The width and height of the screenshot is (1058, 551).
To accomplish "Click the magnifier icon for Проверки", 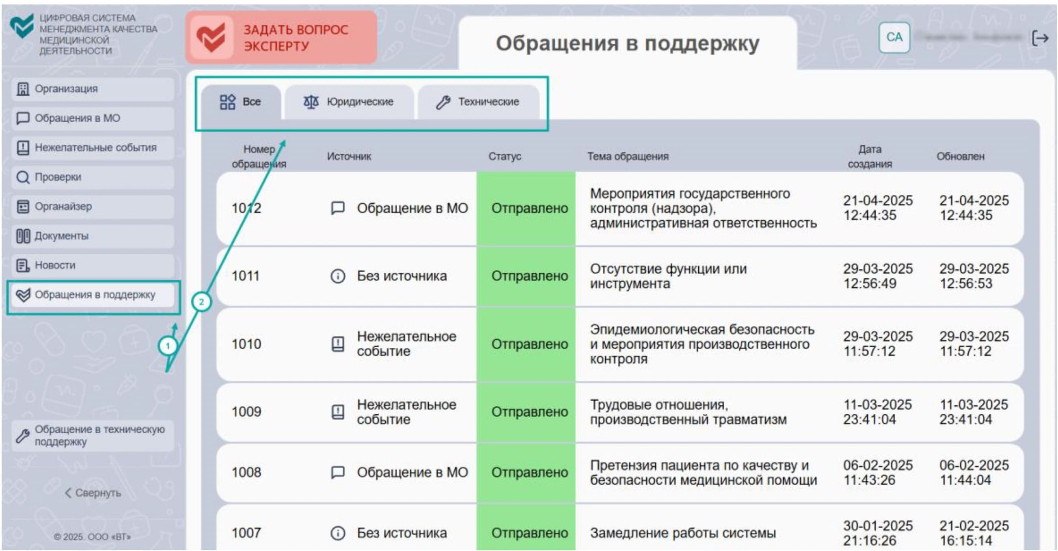I will pos(23,177).
